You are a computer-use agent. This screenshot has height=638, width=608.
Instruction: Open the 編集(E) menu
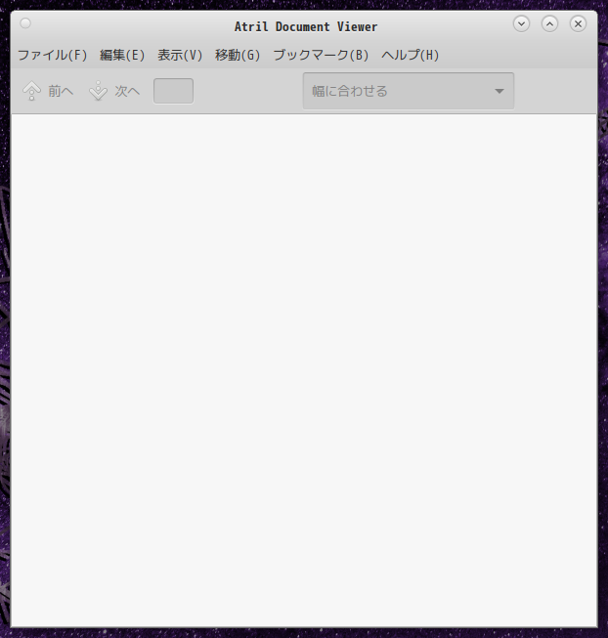[122, 55]
